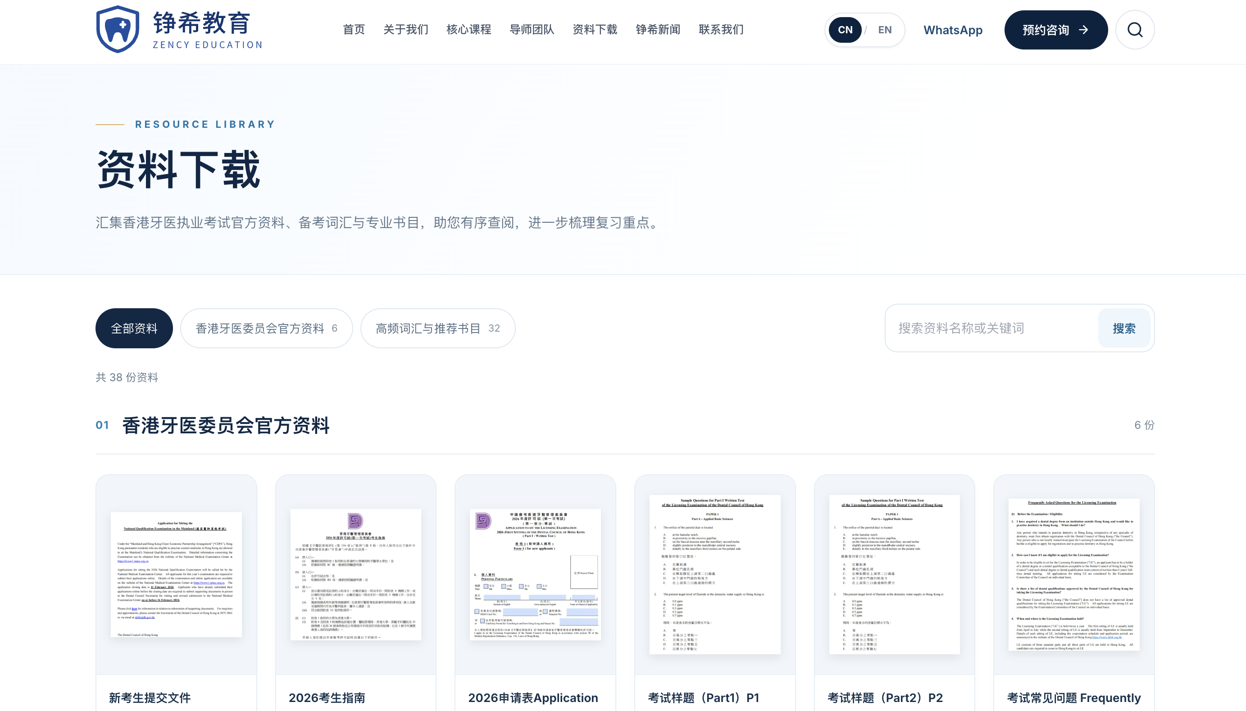Image resolution: width=1246 pixels, height=711 pixels.
Task: Click the 6 份 section count
Action: tap(1144, 425)
